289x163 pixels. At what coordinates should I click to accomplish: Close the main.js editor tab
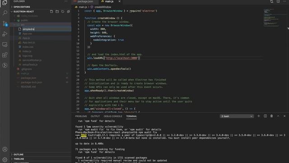[x=119, y=1]
